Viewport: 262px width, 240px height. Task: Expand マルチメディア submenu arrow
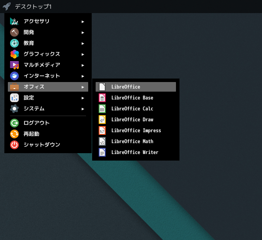[83, 65]
